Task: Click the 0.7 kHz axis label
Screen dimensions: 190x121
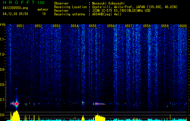Action: pos(2,100)
